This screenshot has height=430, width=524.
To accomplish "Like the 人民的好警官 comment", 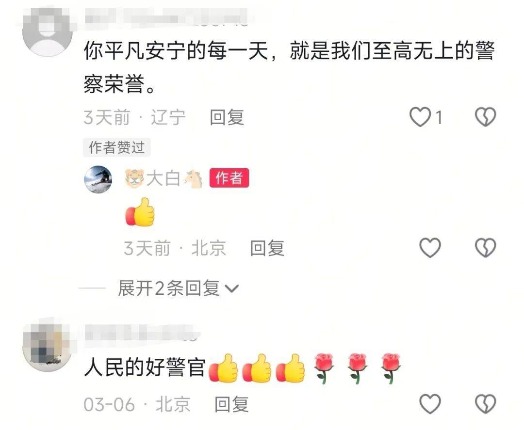I will coord(430,404).
